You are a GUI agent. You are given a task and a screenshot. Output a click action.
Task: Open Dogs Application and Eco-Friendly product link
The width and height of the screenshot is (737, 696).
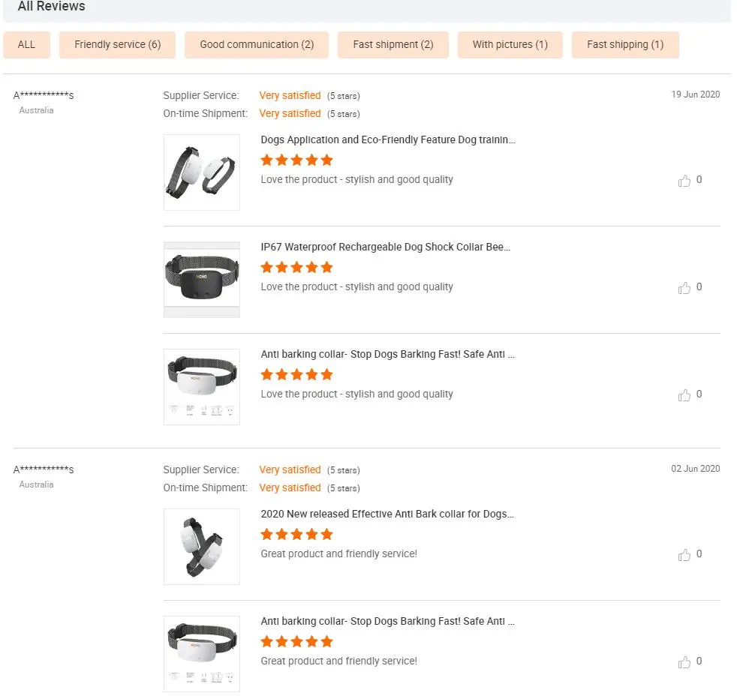coord(387,139)
